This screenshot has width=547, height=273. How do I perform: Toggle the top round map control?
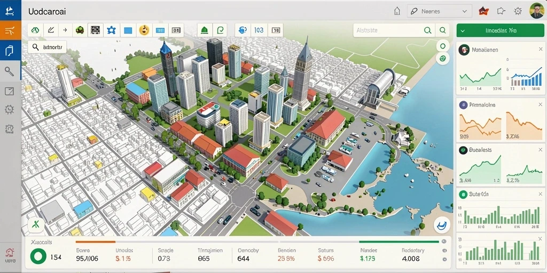click(x=443, y=46)
